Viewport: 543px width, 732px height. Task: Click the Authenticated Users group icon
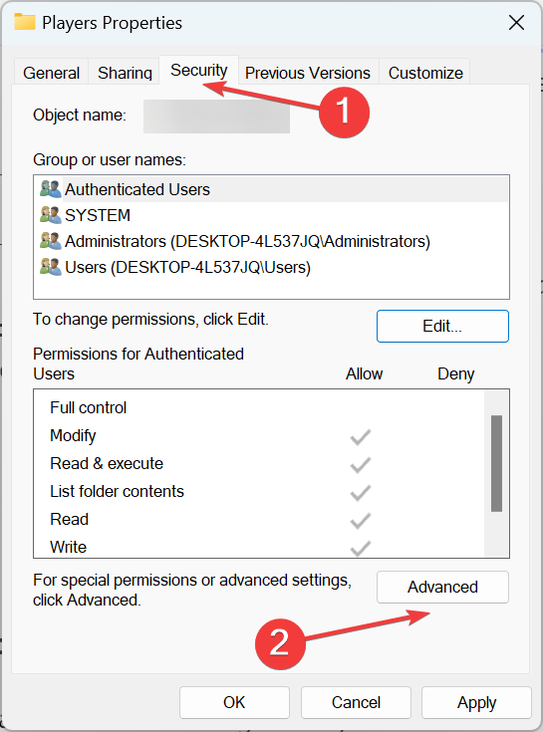click(x=51, y=189)
